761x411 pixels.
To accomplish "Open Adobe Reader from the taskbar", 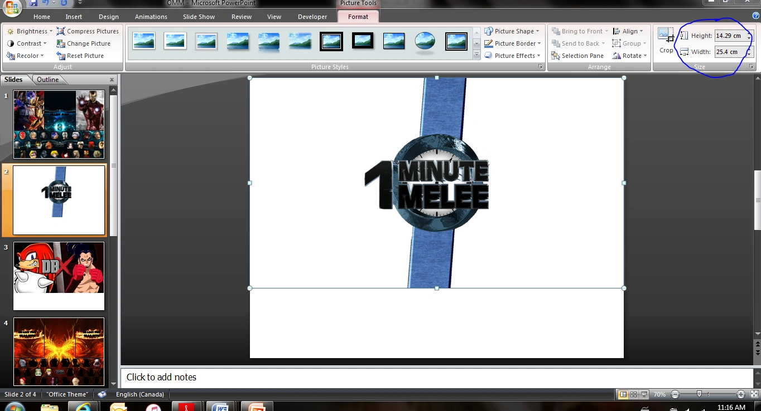I will 186,407.
